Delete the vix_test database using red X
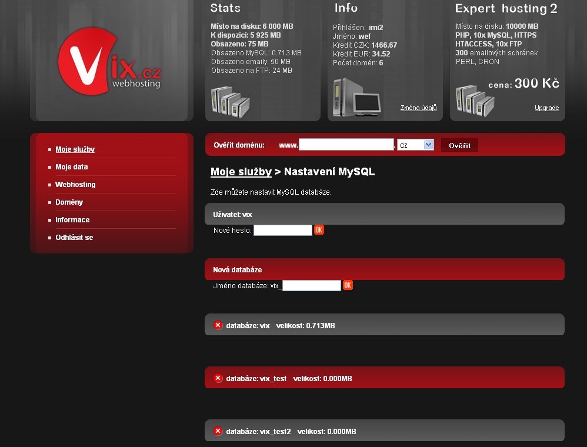587x447 pixels. (218, 378)
